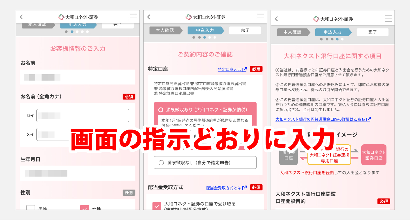Click 大和コネクト証券 logo in middle screen
This screenshot has width=410, height=220.
click(205, 17)
